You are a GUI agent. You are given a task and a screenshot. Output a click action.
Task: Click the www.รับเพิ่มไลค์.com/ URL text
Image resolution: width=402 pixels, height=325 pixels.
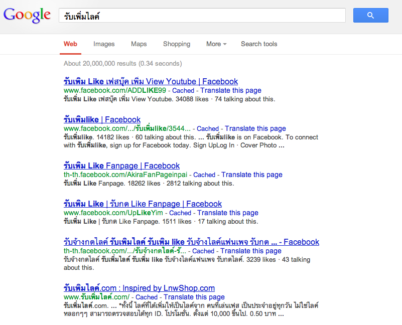pos(97,297)
